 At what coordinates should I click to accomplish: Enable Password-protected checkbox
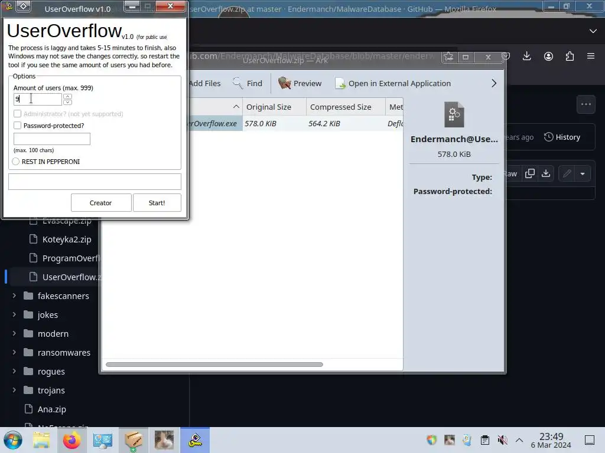tap(17, 125)
